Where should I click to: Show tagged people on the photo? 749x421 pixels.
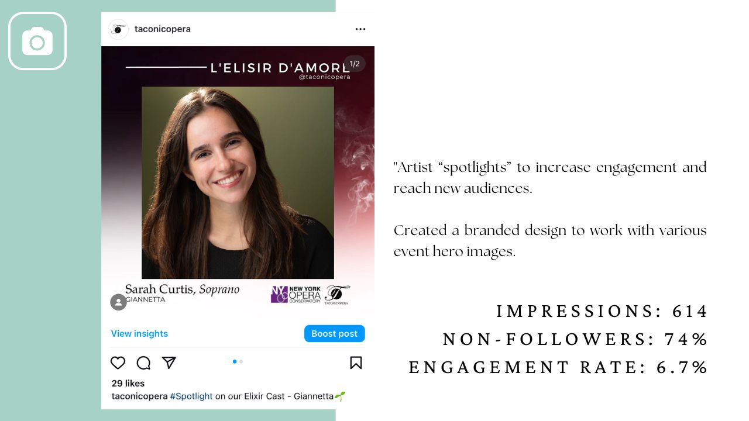118,302
